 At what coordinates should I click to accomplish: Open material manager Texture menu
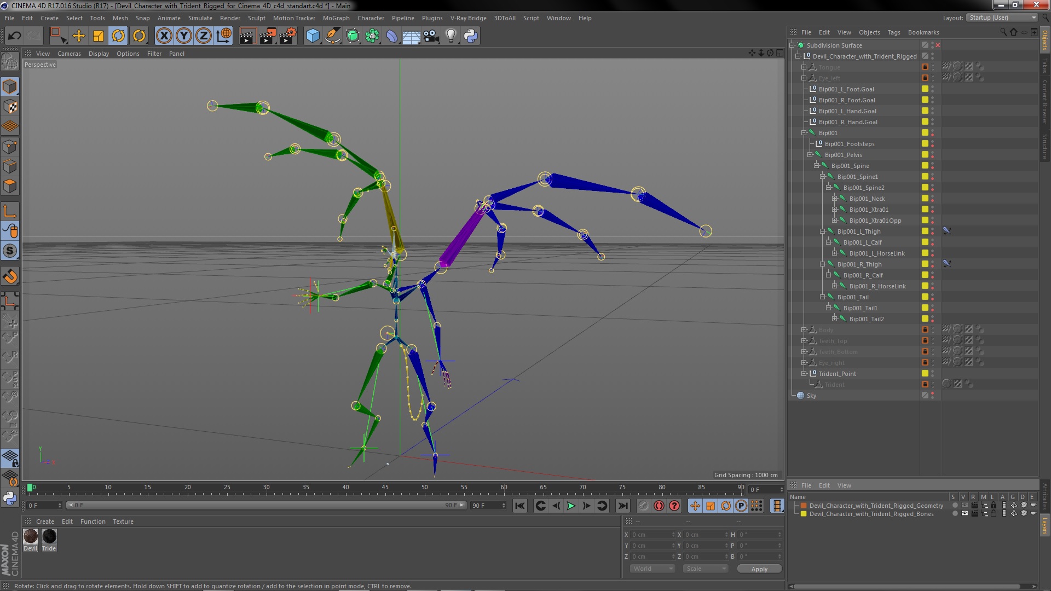coord(123,522)
